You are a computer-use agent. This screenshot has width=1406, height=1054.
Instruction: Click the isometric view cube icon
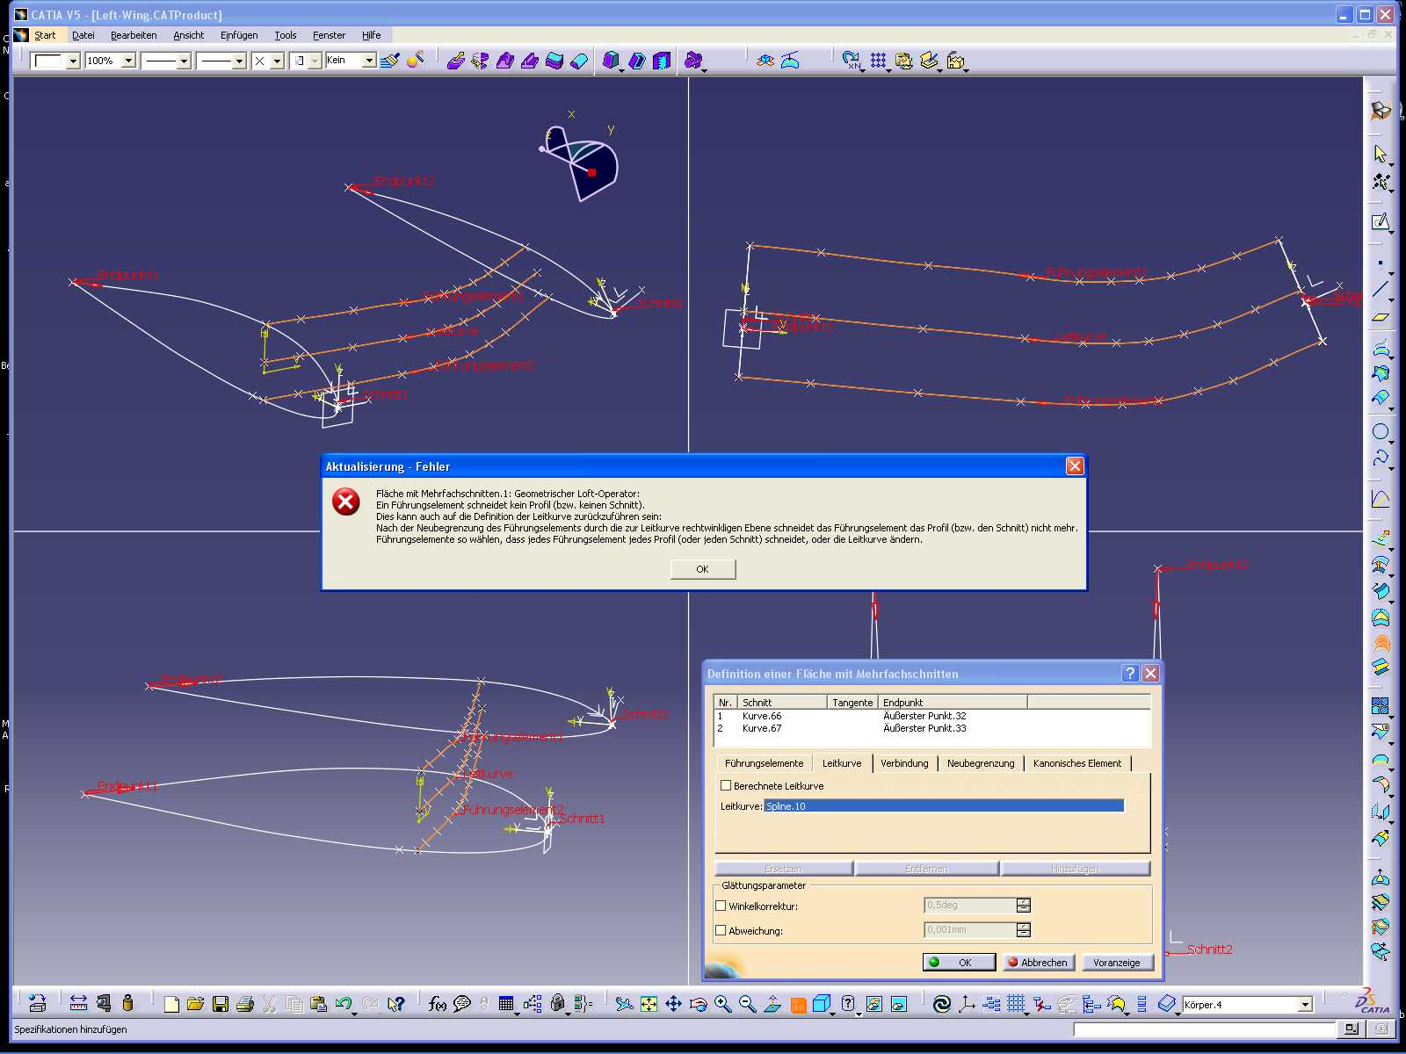823,1003
